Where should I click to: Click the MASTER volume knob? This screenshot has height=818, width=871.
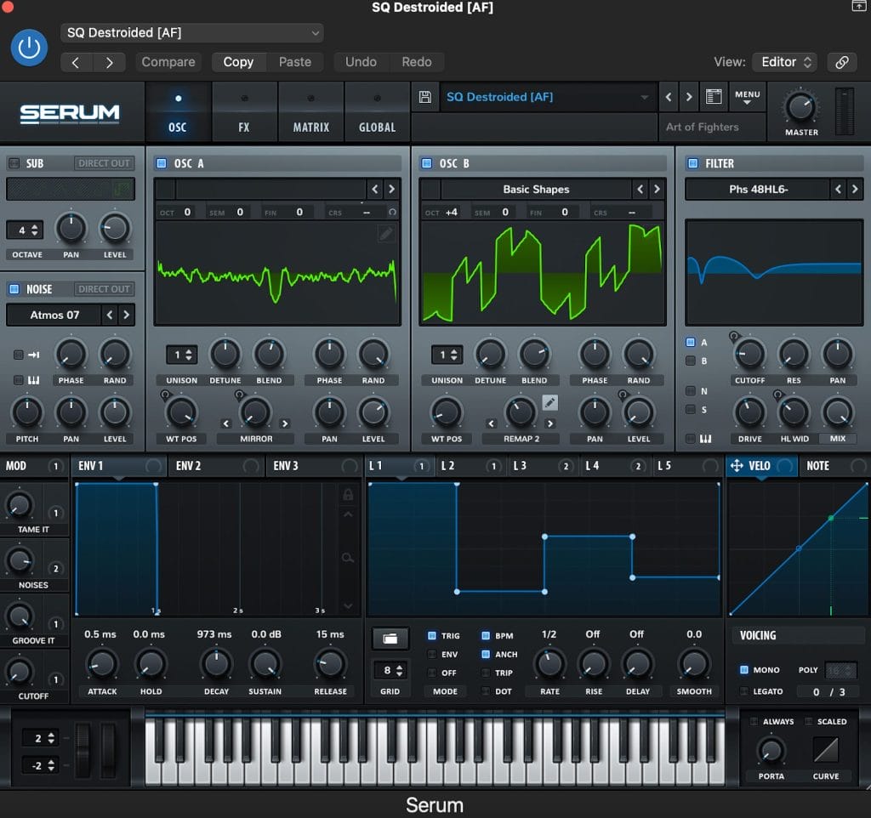pos(801,107)
